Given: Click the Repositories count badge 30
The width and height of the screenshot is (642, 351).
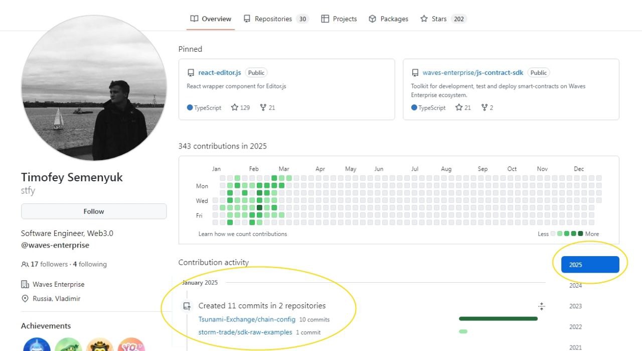Looking at the screenshot, I should tap(302, 19).
